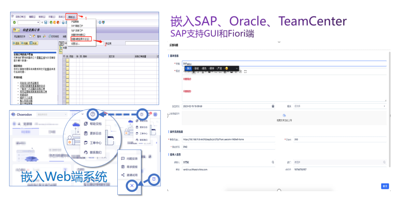The image size is (405, 201).
Task: Click the SAP save disk icon
Action: coord(46,22)
